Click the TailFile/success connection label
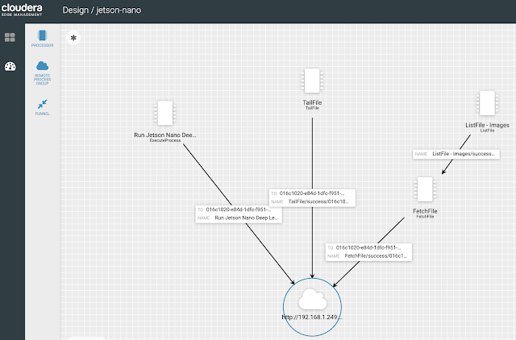The image size is (516, 340). coord(312,197)
